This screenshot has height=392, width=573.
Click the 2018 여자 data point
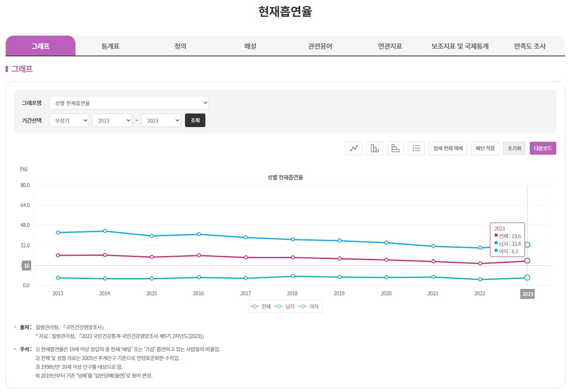click(293, 276)
